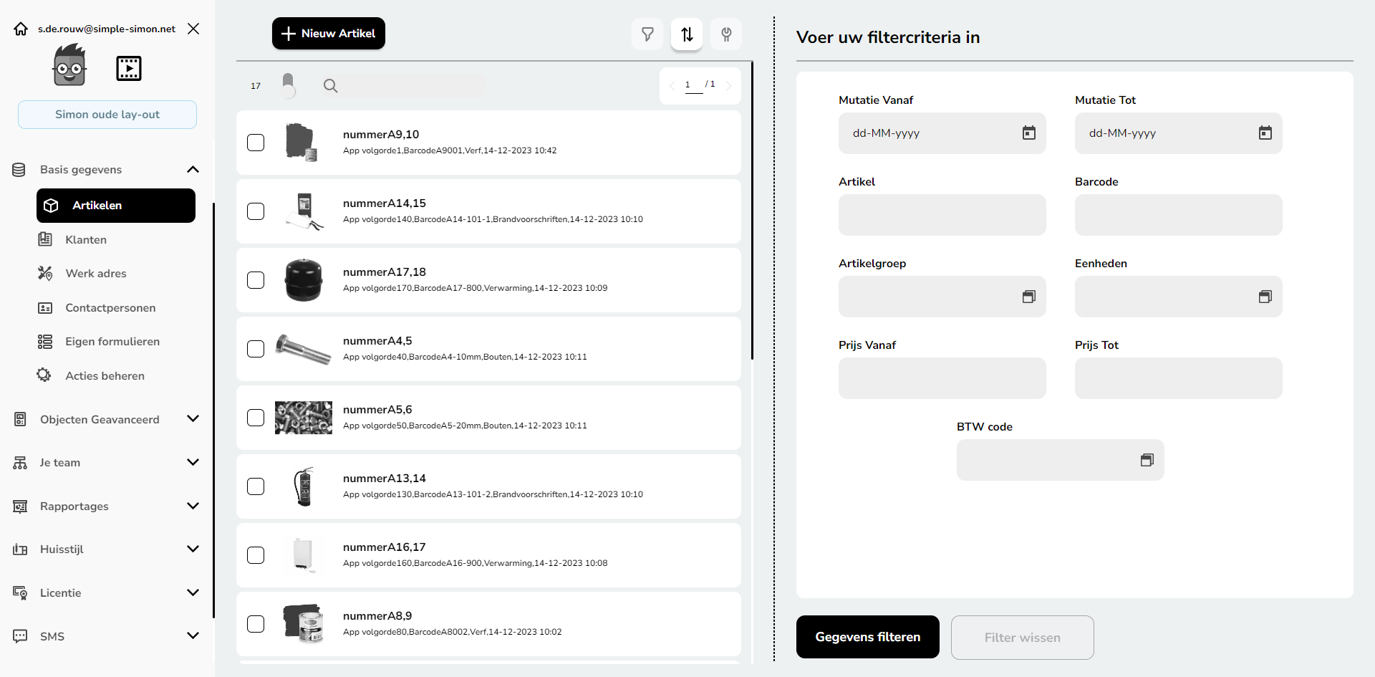
Task: Open the filter funnel icon
Action: [x=647, y=34]
